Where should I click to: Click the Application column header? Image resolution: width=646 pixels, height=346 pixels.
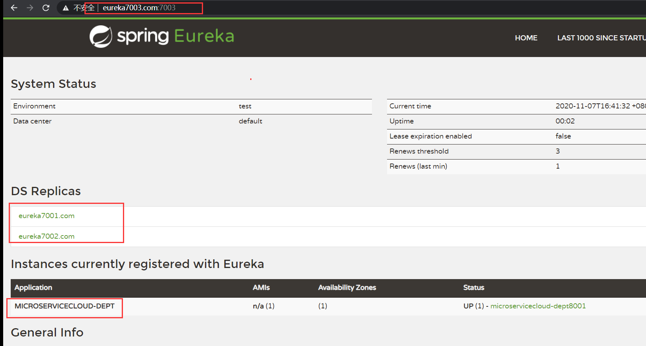(33, 288)
